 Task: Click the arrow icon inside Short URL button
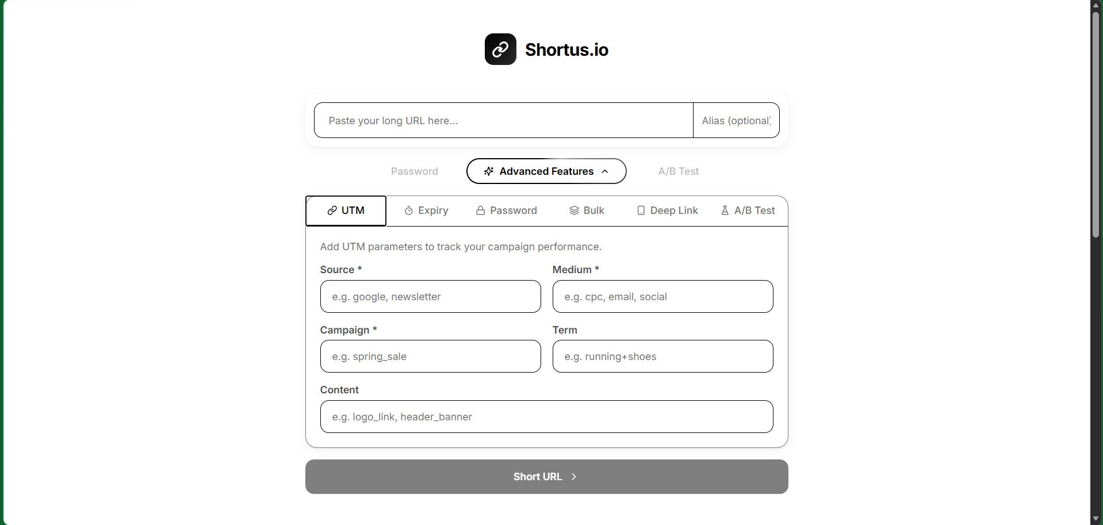[573, 477]
